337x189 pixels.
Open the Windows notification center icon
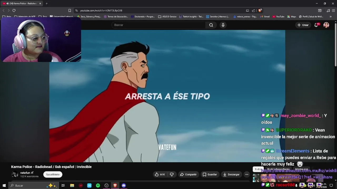pos(331,186)
